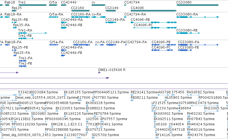
Task: Select transcript CG4096-RC
Action: pos(155,28)
